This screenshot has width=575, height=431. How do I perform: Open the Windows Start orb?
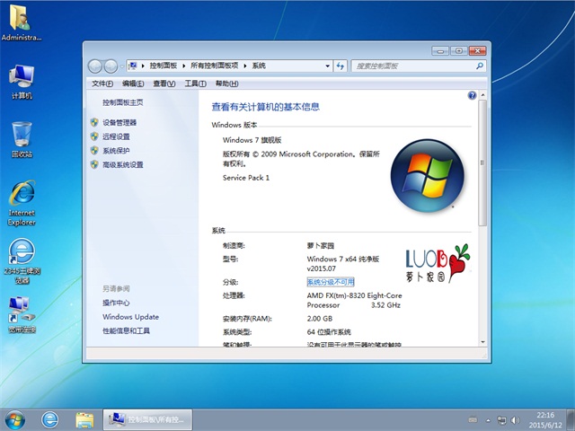coord(15,418)
